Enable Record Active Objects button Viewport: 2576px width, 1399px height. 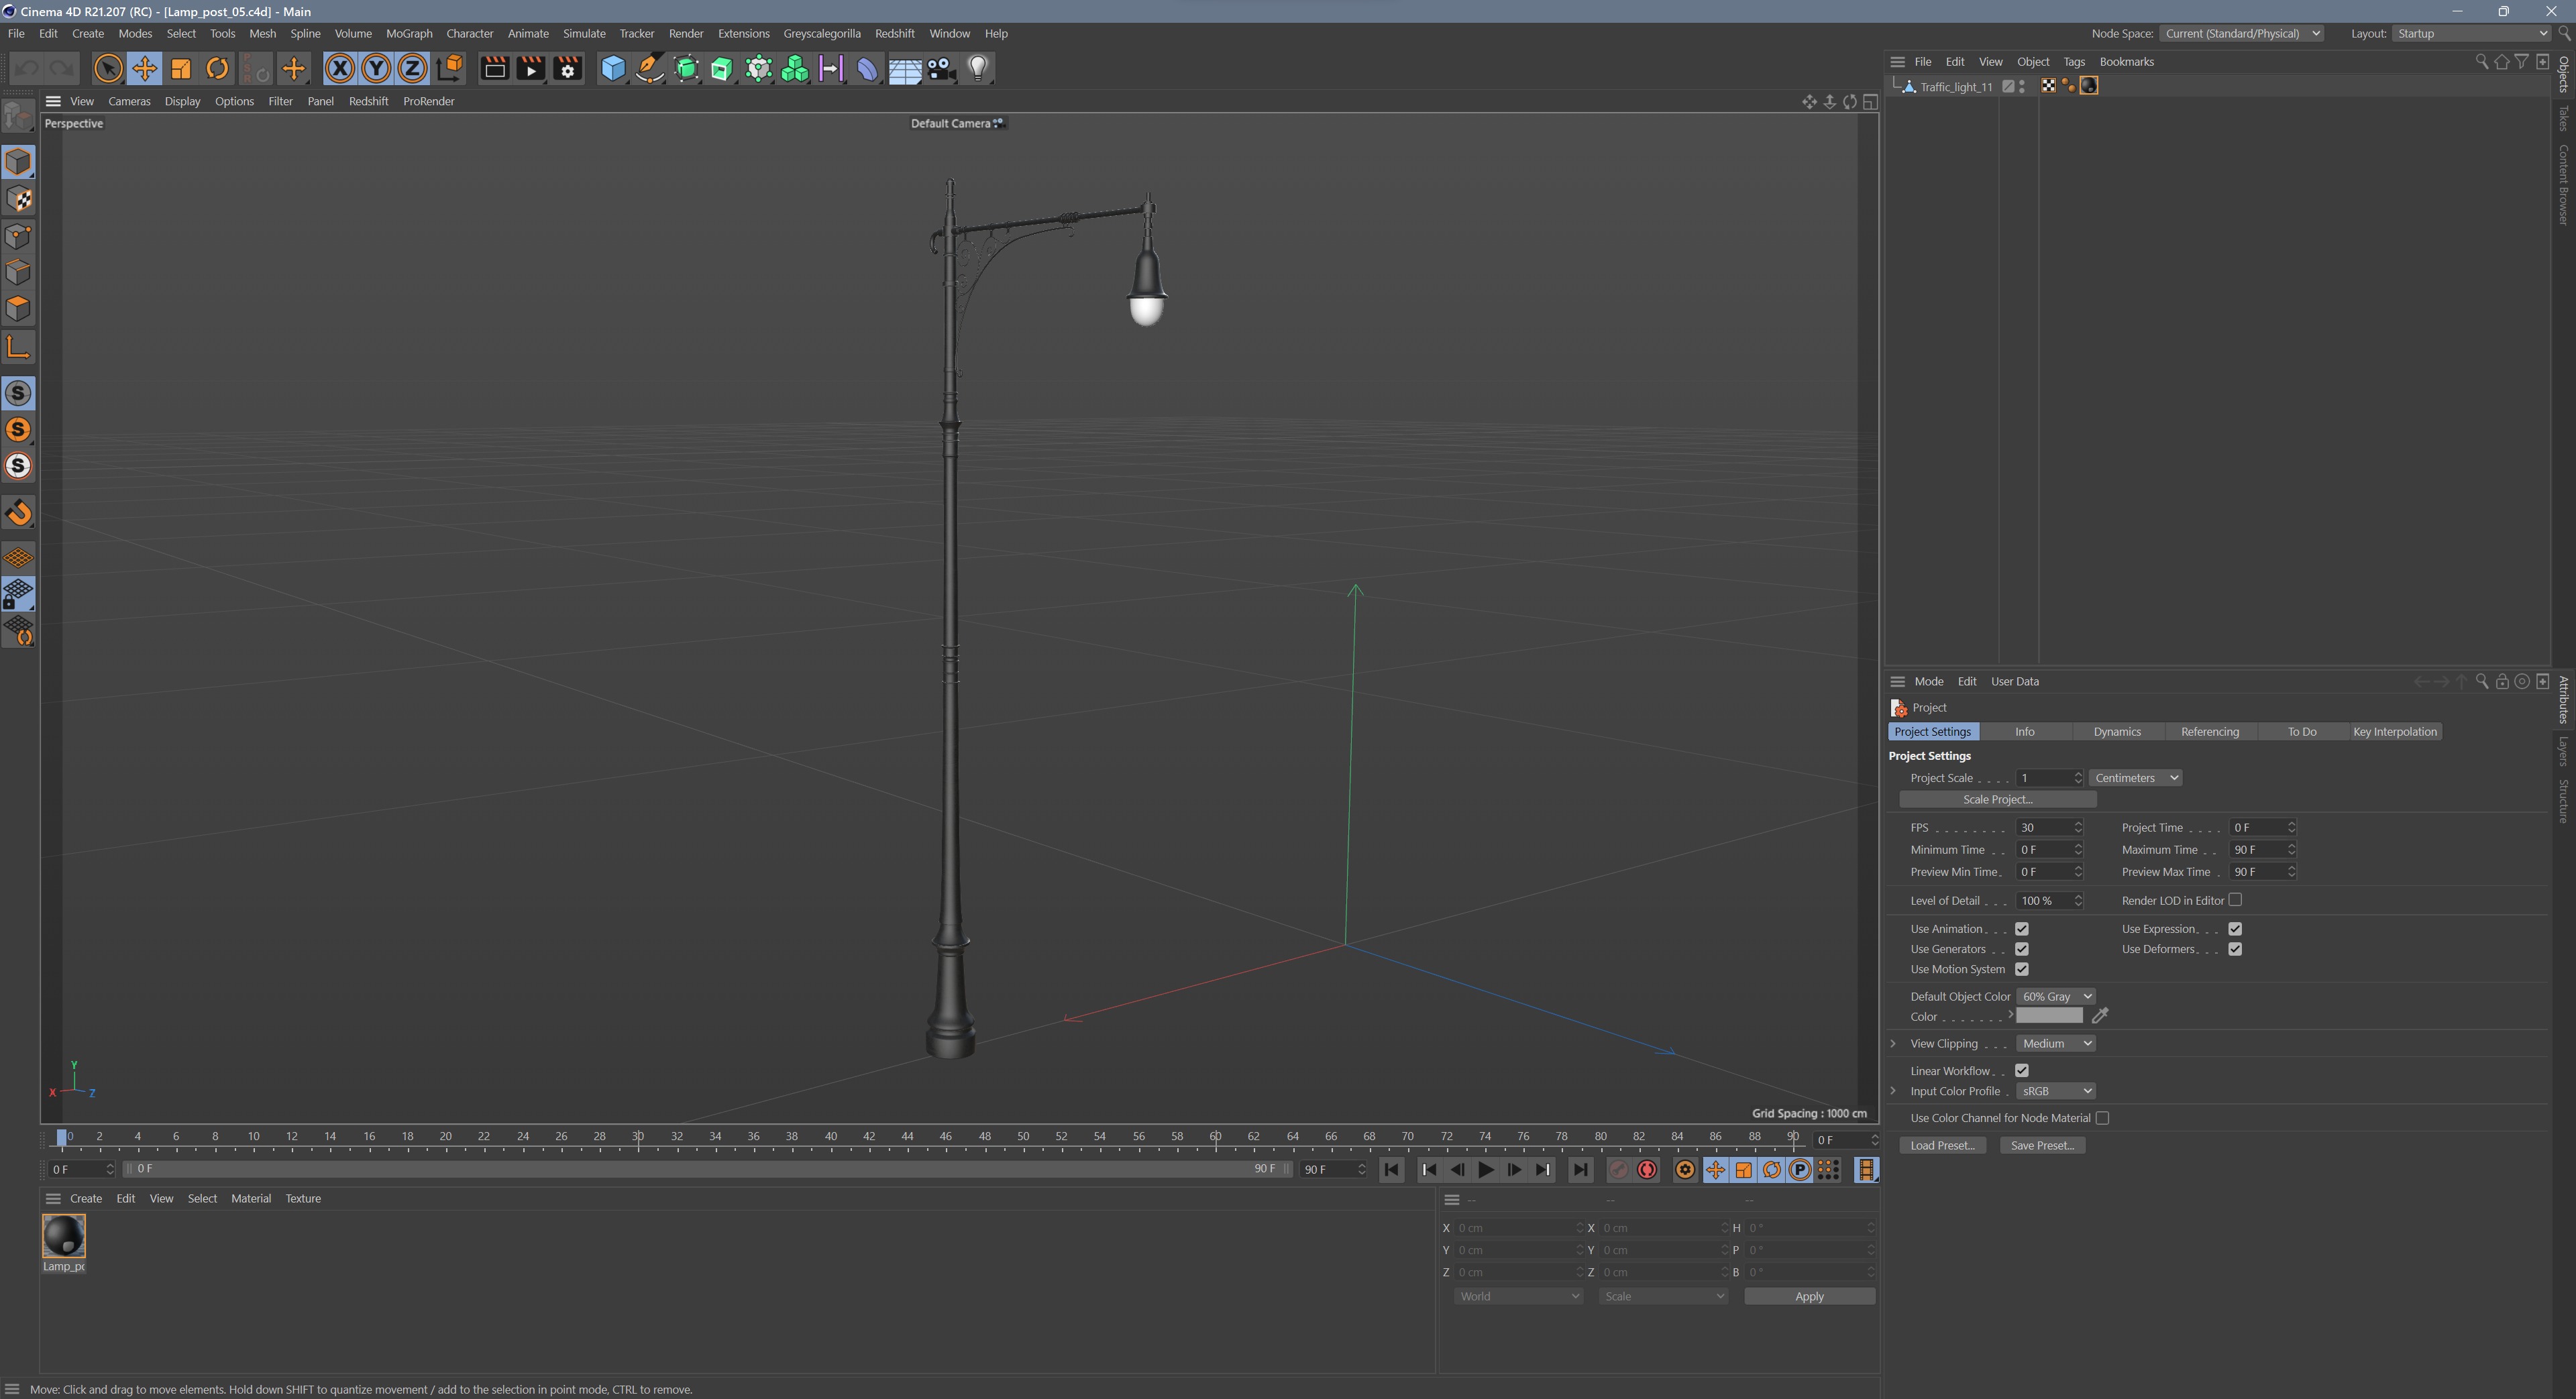(x=1618, y=1170)
